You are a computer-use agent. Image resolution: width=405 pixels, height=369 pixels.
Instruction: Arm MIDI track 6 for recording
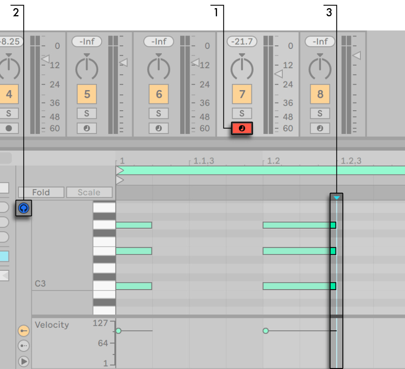(x=159, y=128)
